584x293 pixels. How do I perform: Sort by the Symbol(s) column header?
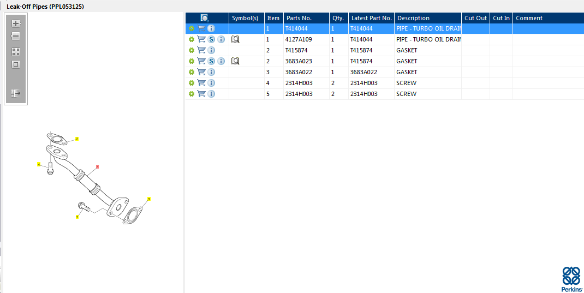[x=247, y=18]
